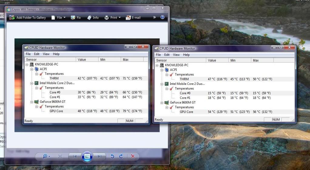Click thermometer icon beside ACPI Temperatures, right monitor
Screen dimensions: 310x170
click(x=171, y=75)
